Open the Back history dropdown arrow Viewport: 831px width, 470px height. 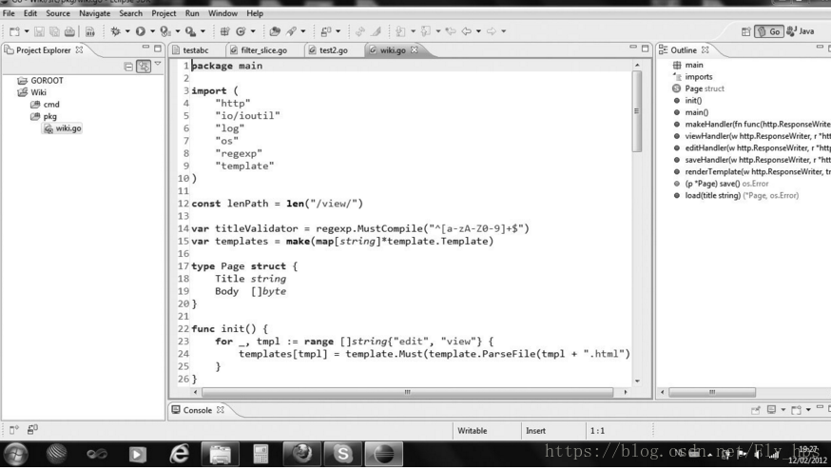click(x=478, y=31)
